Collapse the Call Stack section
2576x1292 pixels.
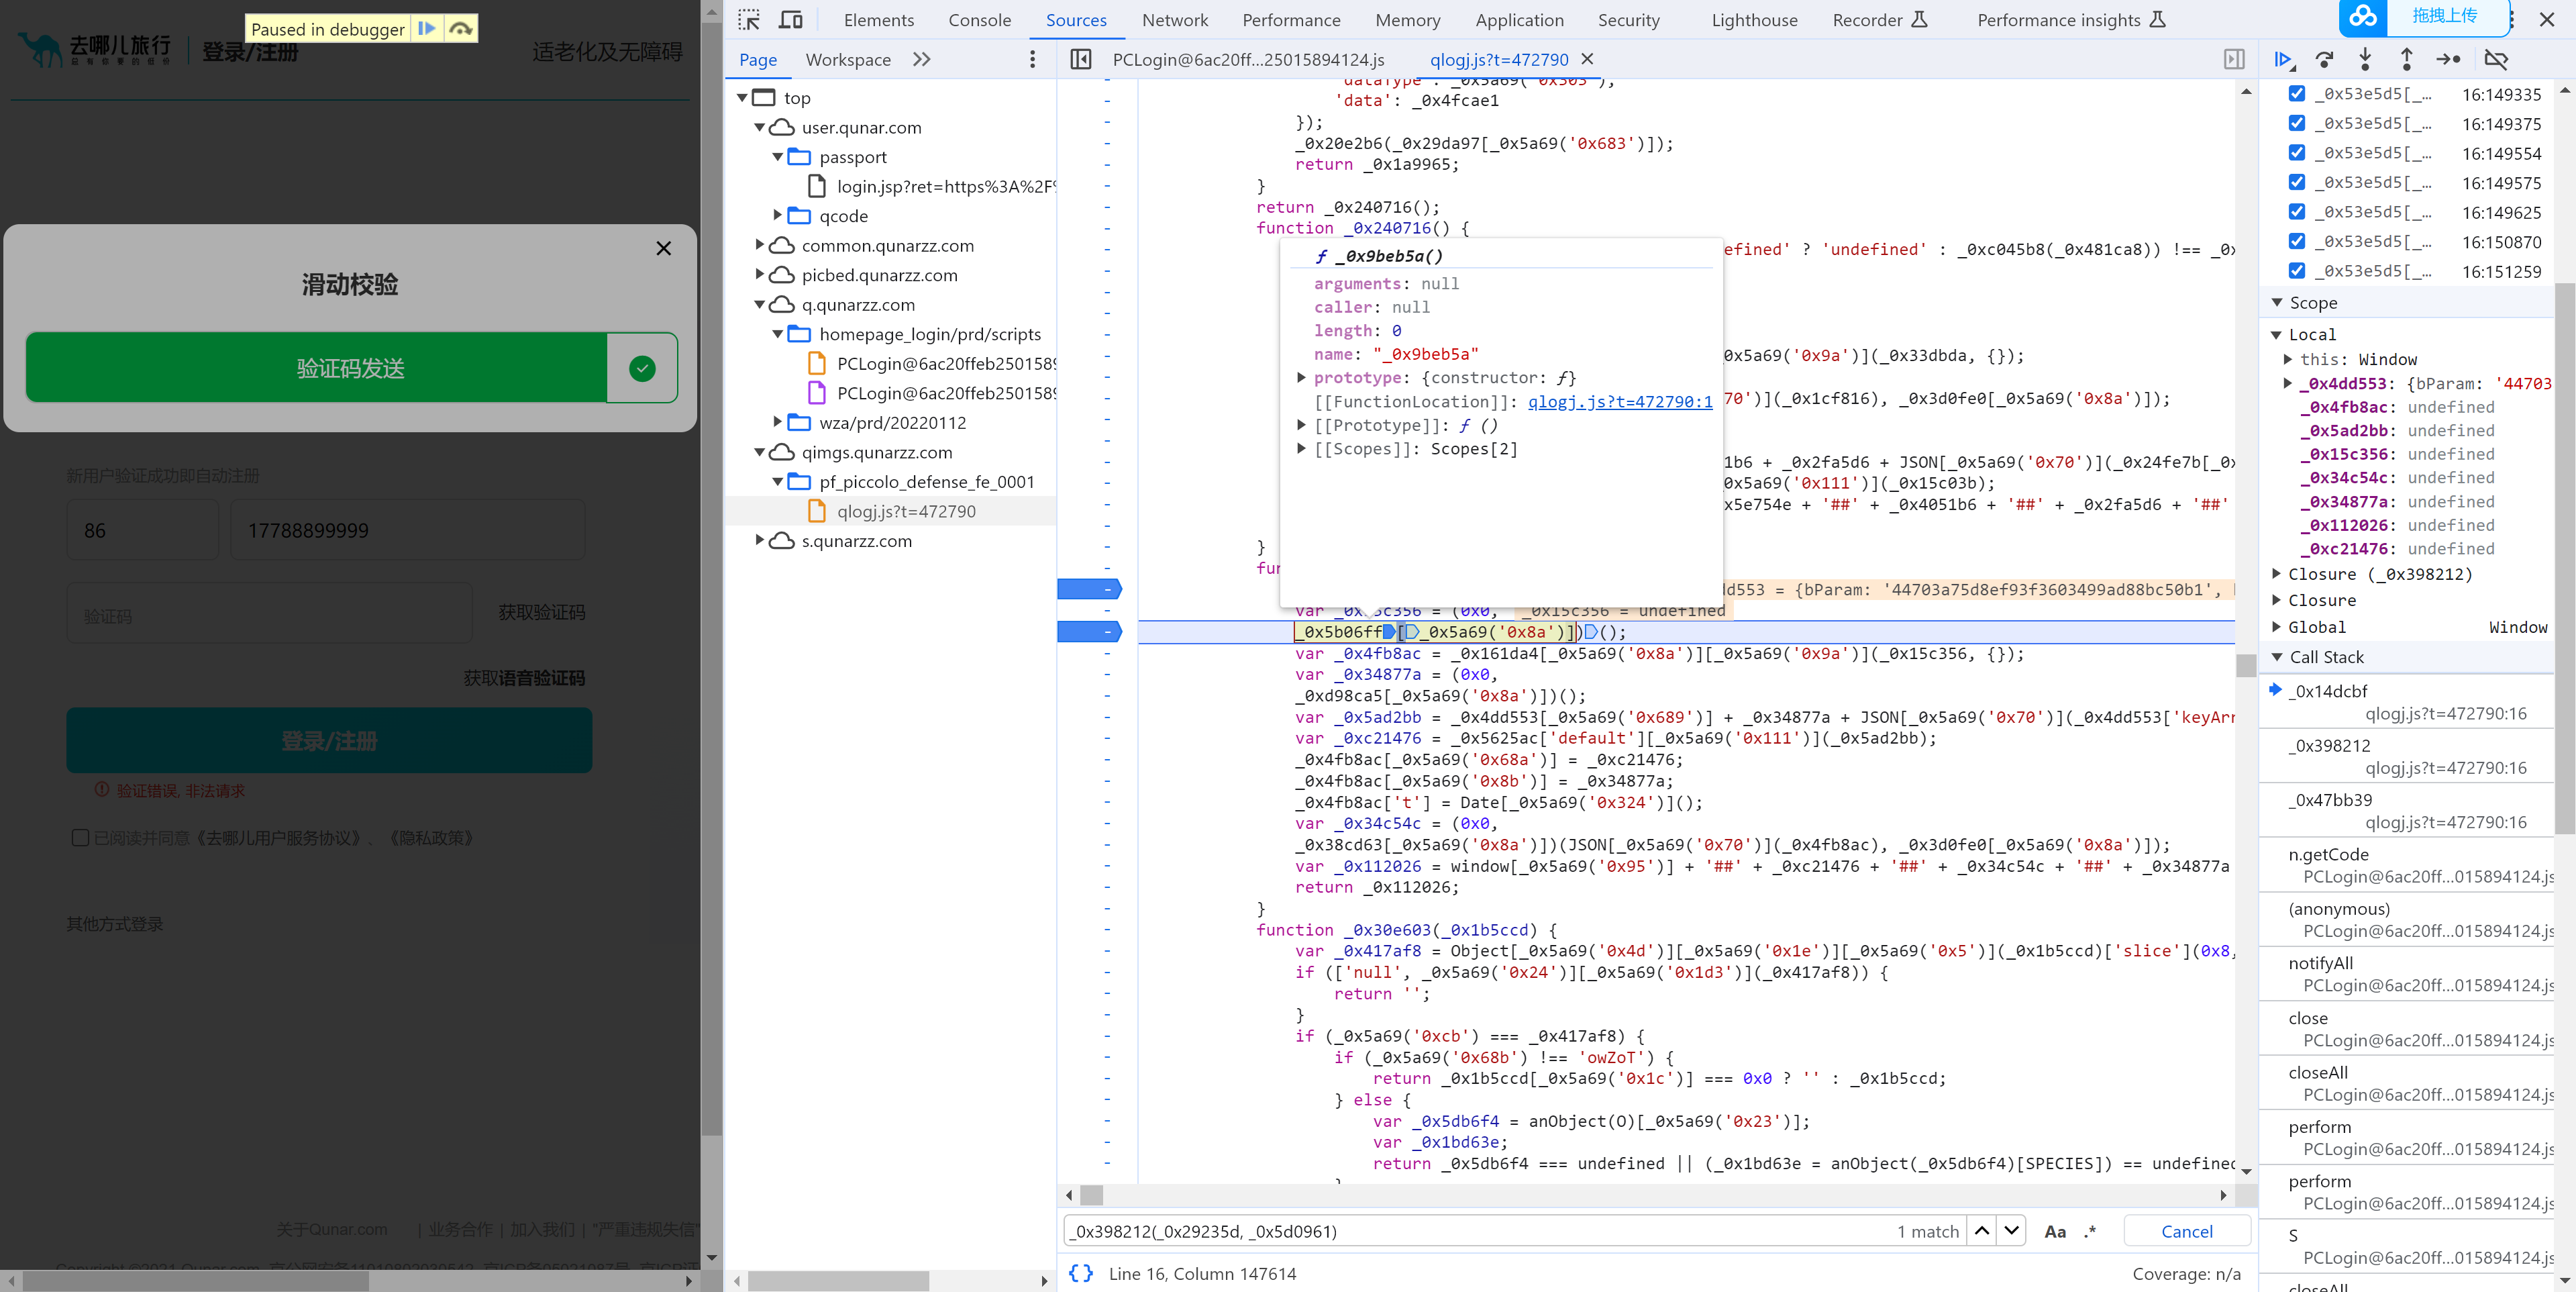point(2277,657)
